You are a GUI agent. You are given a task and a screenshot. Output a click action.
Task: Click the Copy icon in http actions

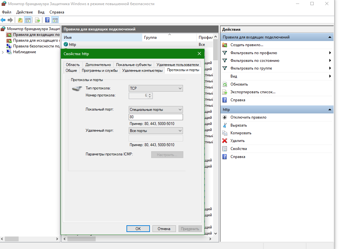point(225,133)
